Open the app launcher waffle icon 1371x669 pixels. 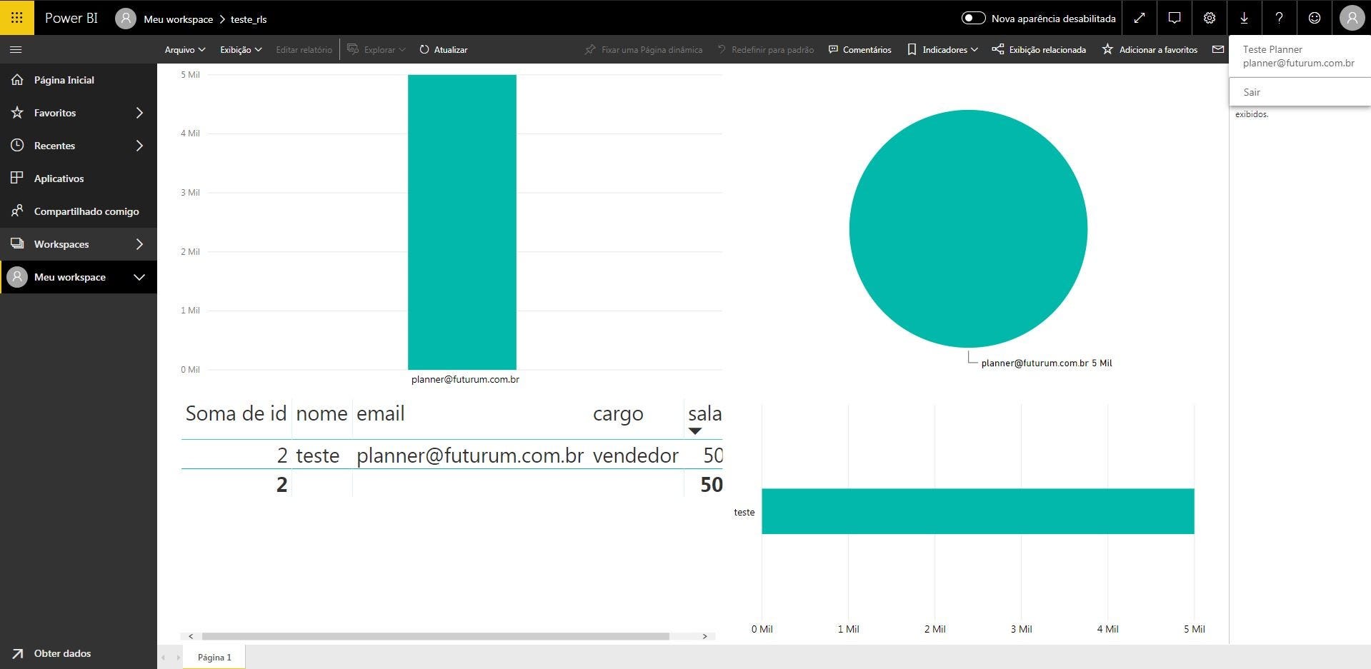tap(16, 18)
